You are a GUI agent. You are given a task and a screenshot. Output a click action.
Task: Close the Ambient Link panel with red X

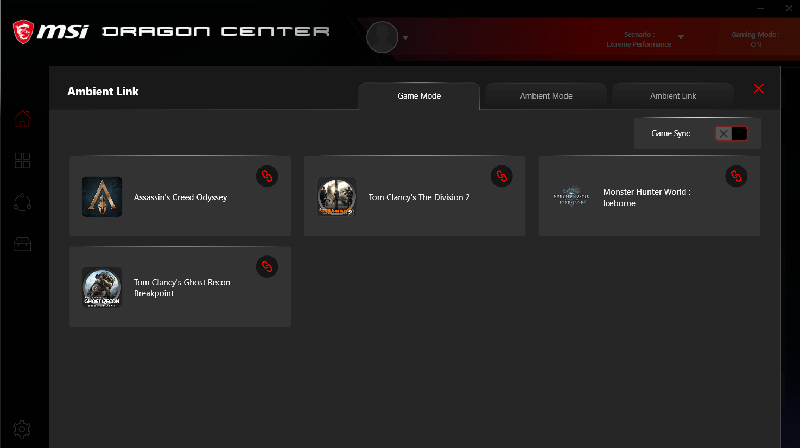coord(758,89)
